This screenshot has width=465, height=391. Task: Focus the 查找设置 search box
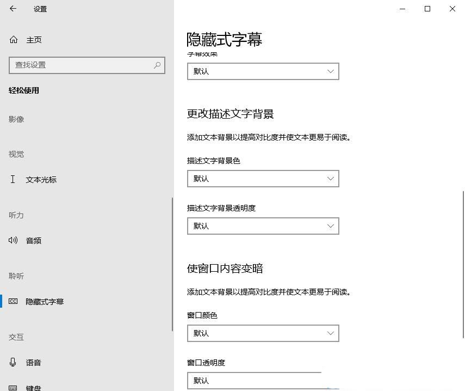(82, 65)
